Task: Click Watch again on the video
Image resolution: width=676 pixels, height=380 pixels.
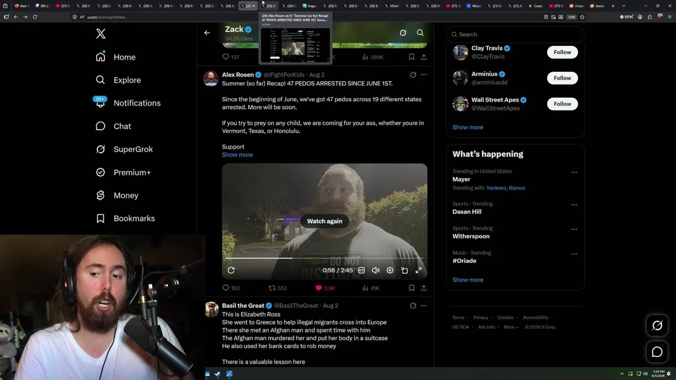Action: tap(325, 221)
